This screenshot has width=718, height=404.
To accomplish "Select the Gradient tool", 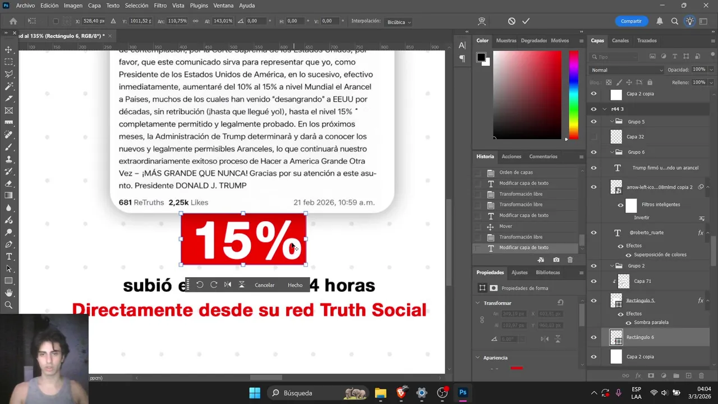I will coord(8,195).
